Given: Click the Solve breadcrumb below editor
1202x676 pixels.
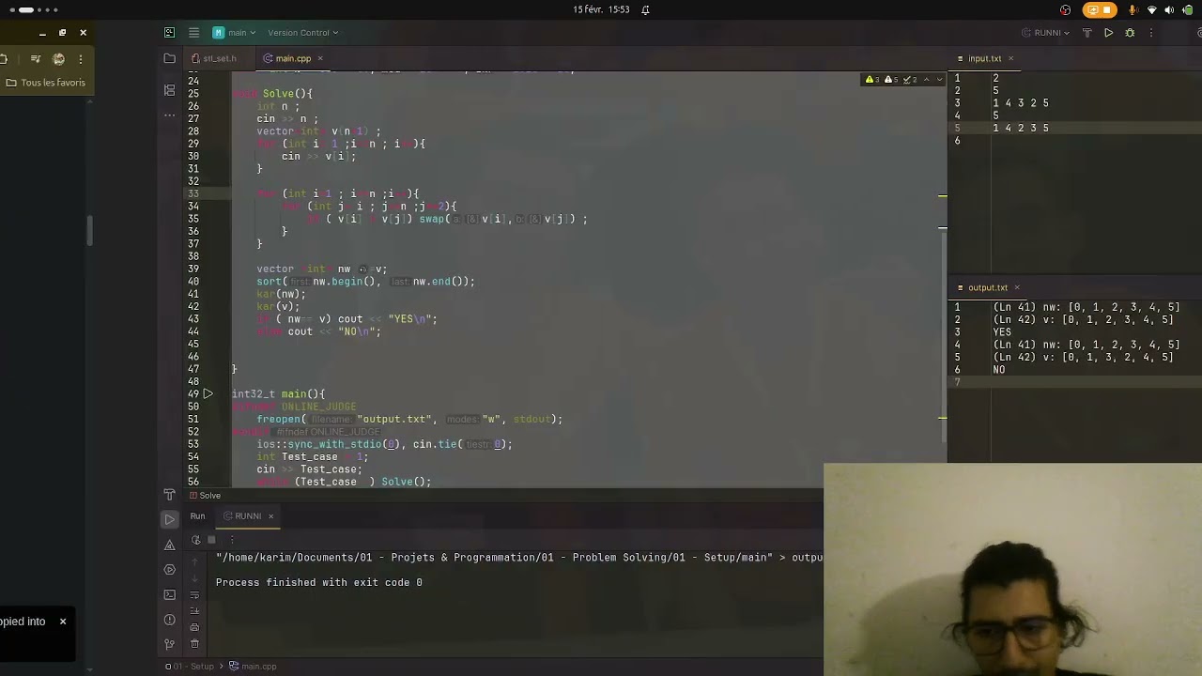Looking at the screenshot, I should coord(205,495).
